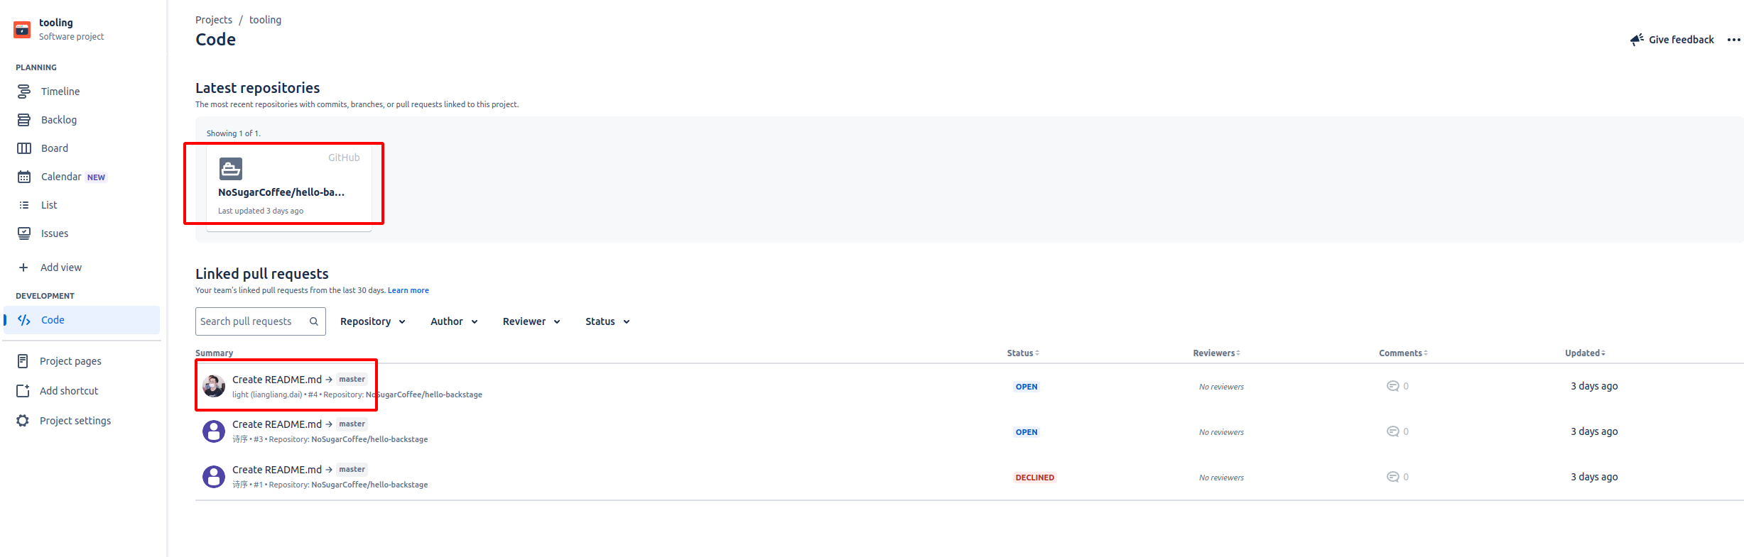Screen dimensions: 1744x557
Task: Click the repository icon on NoSugarCoffee card
Action: (231, 169)
